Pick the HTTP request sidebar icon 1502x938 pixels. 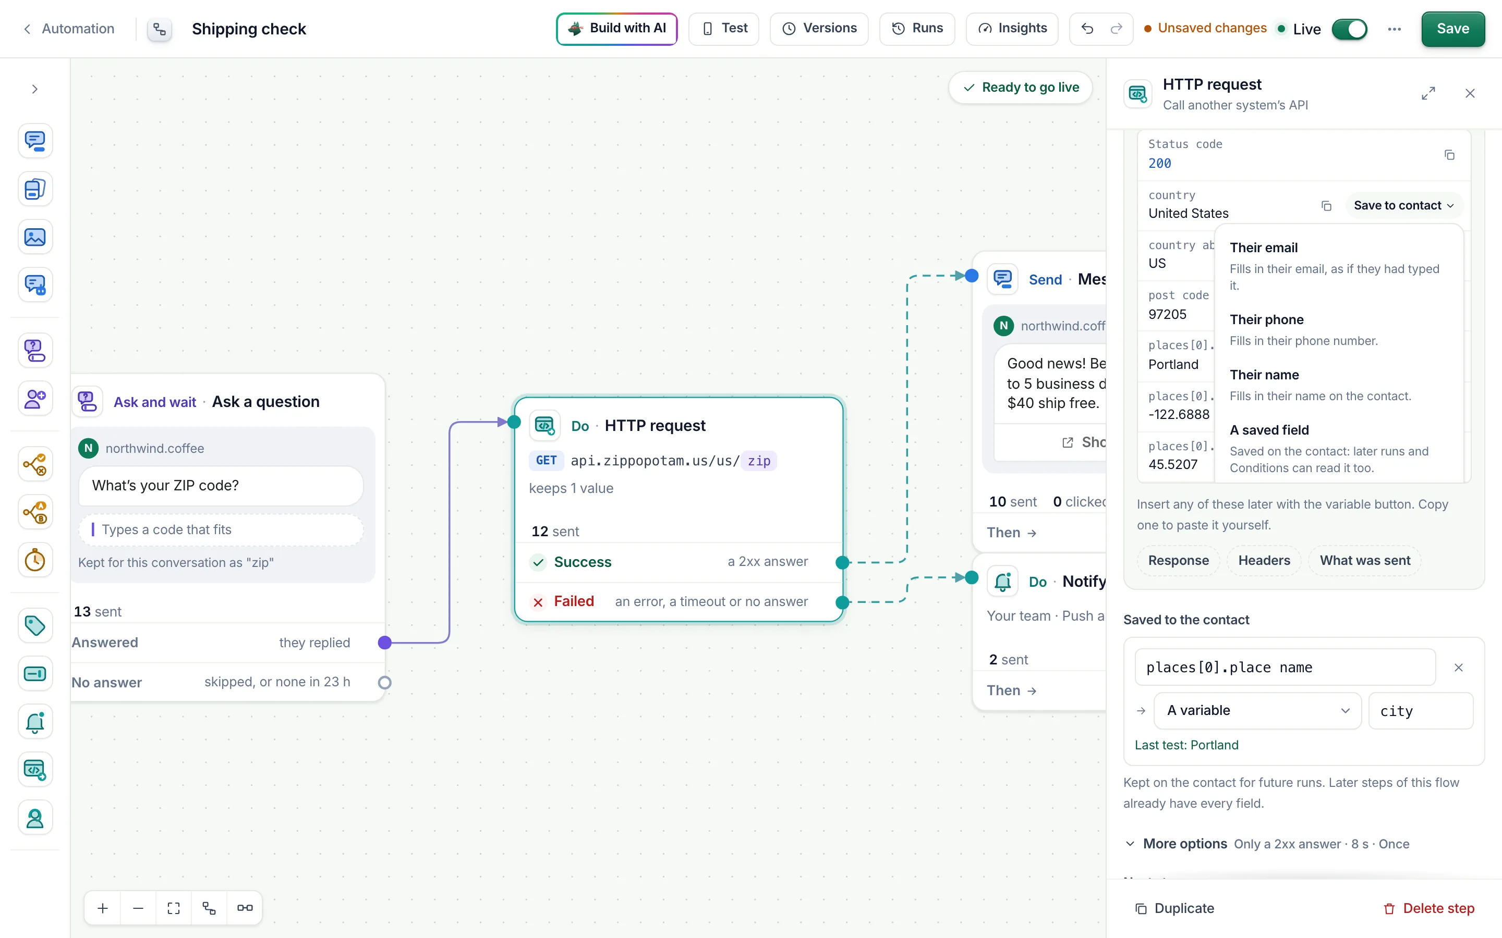35,770
